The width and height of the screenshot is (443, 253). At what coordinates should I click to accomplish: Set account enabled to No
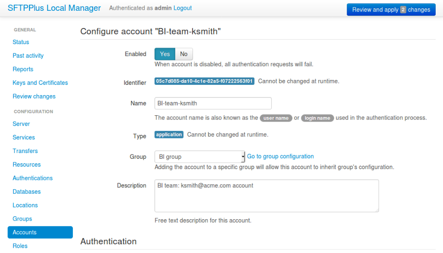184,54
